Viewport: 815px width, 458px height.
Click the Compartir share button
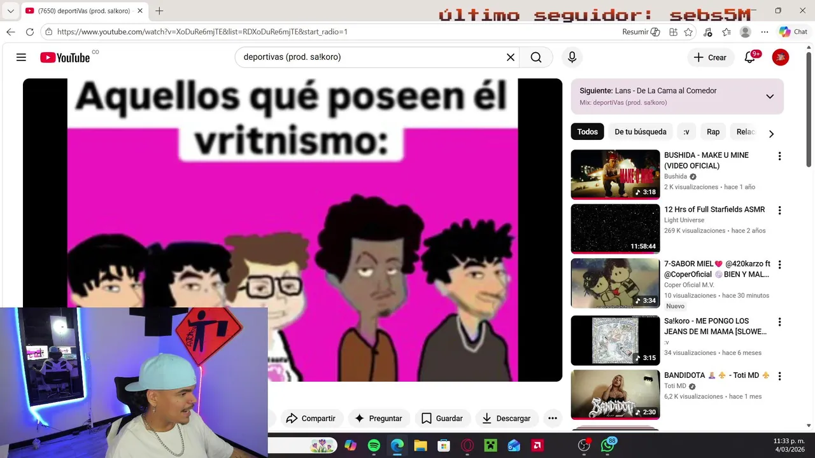[x=311, y=418]
